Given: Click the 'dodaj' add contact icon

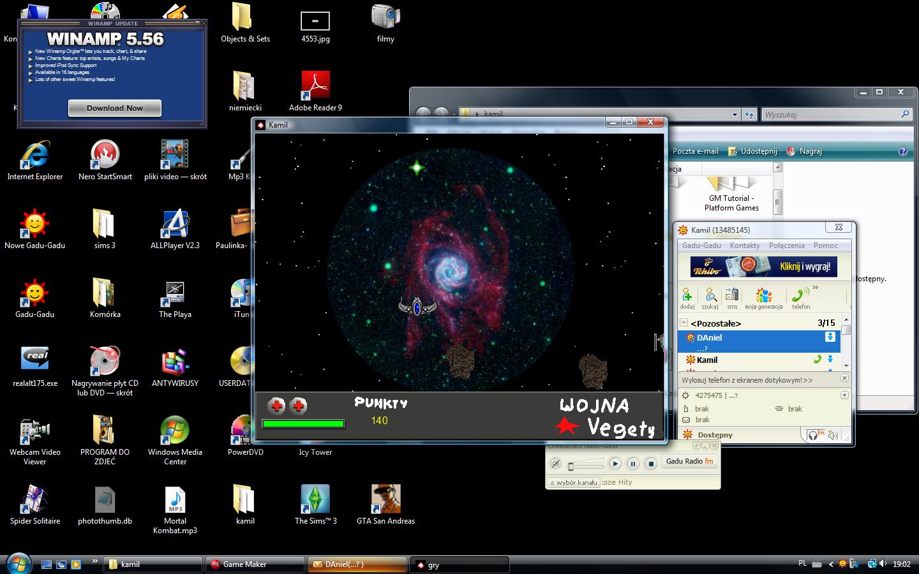Looking at the screenshot, I should point(687,297).
